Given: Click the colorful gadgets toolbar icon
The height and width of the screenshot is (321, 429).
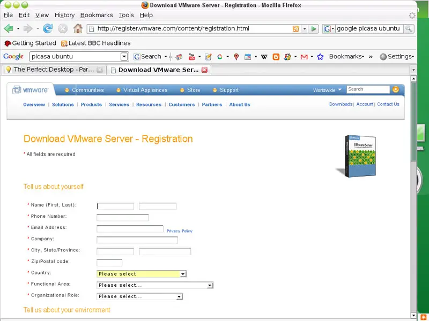Looking at the screenshot, I should (x=287, y=57).
